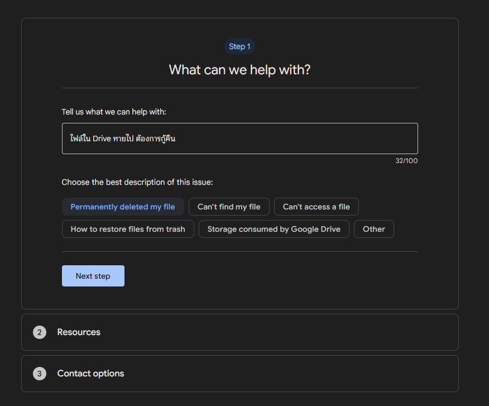Image resolution: width=489 pixels, height=406 pixels.
Task: Click the Step 1 badge
Action: pyautogui.click(x=239, y=46)
